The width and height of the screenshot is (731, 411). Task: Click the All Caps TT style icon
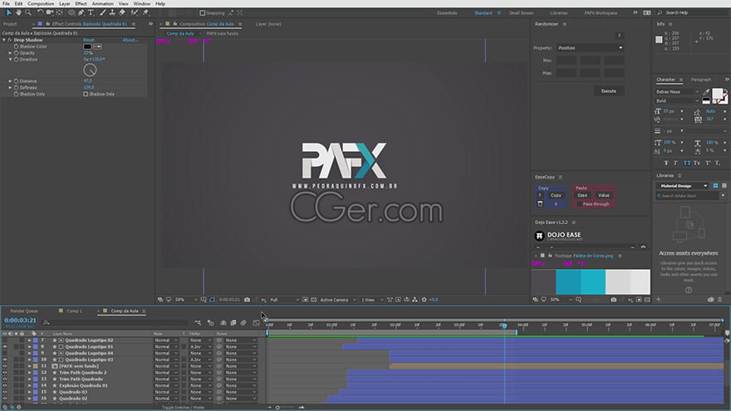click(687, 163)
